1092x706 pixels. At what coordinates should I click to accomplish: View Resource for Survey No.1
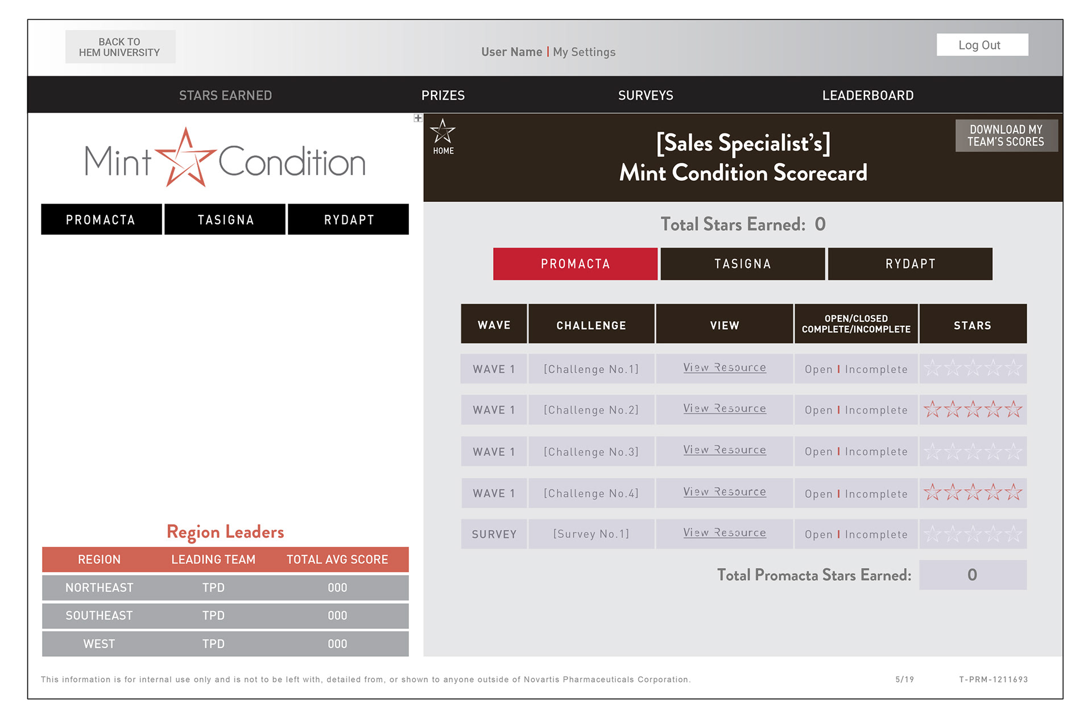pos(725,533)
